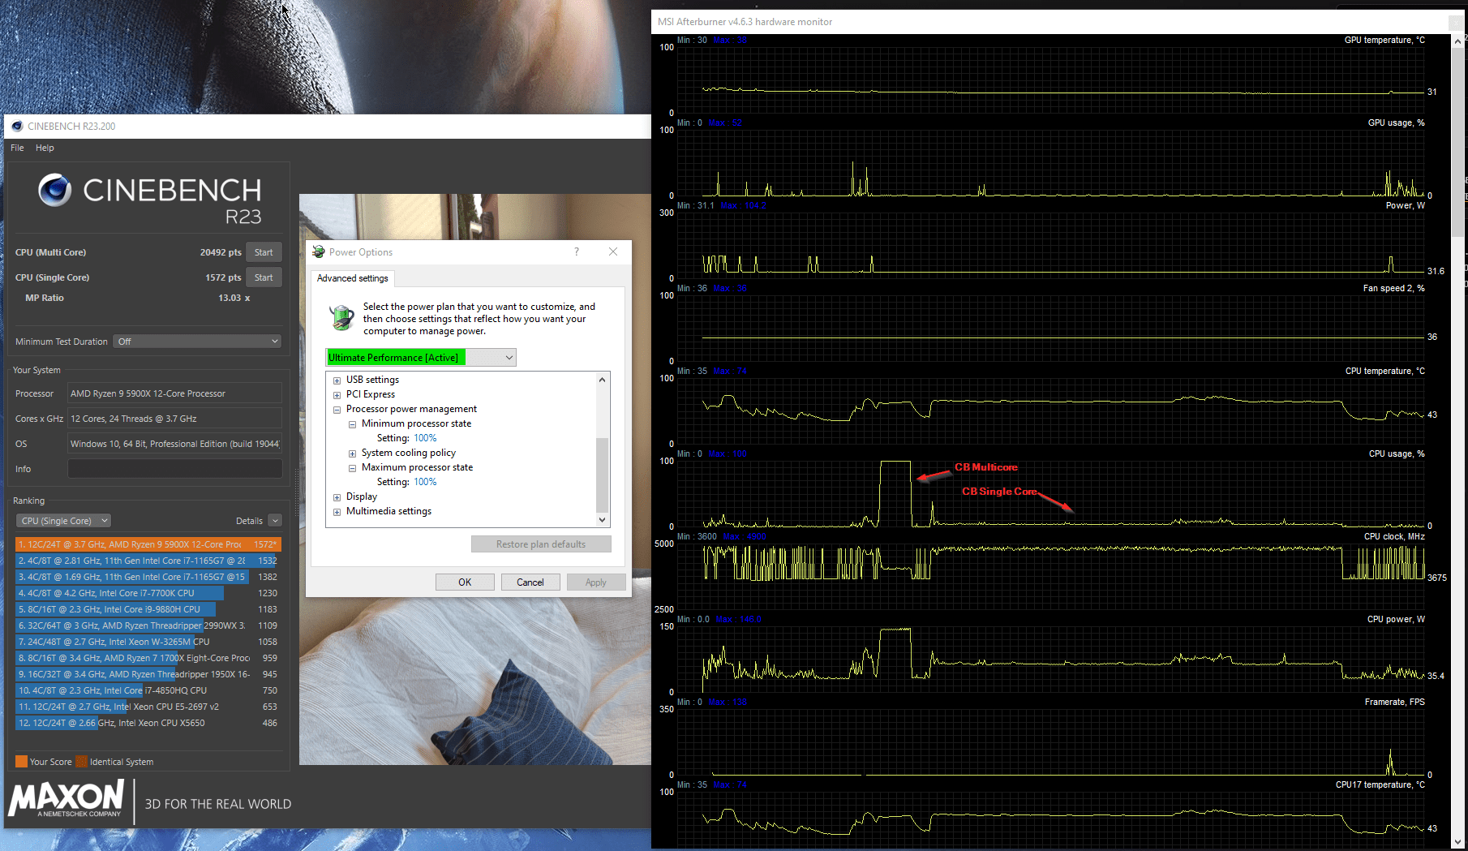Select the Ryzen 7 1700X ranking row

tap(148, 658)
